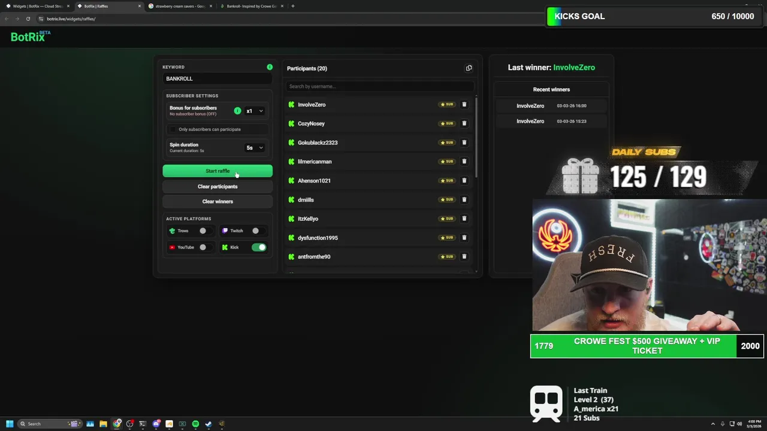Enable the Twitch platform toggle
This screenshot has height=431, width=767.
(x=258, y=230)
